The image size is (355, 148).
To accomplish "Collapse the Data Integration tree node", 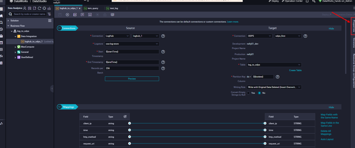I will [x=15, y=37].
